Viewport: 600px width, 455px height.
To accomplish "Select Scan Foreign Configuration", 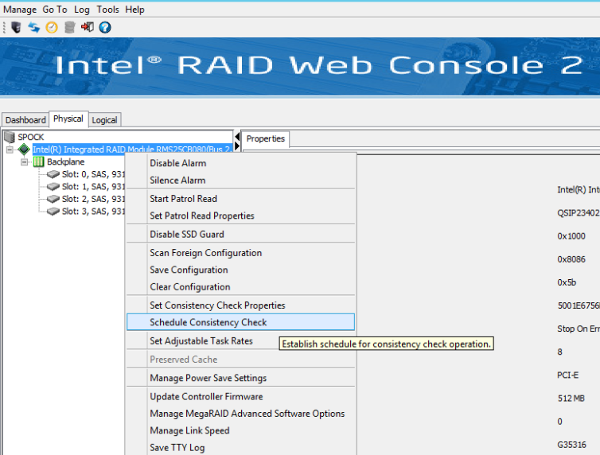I will 240,253.
